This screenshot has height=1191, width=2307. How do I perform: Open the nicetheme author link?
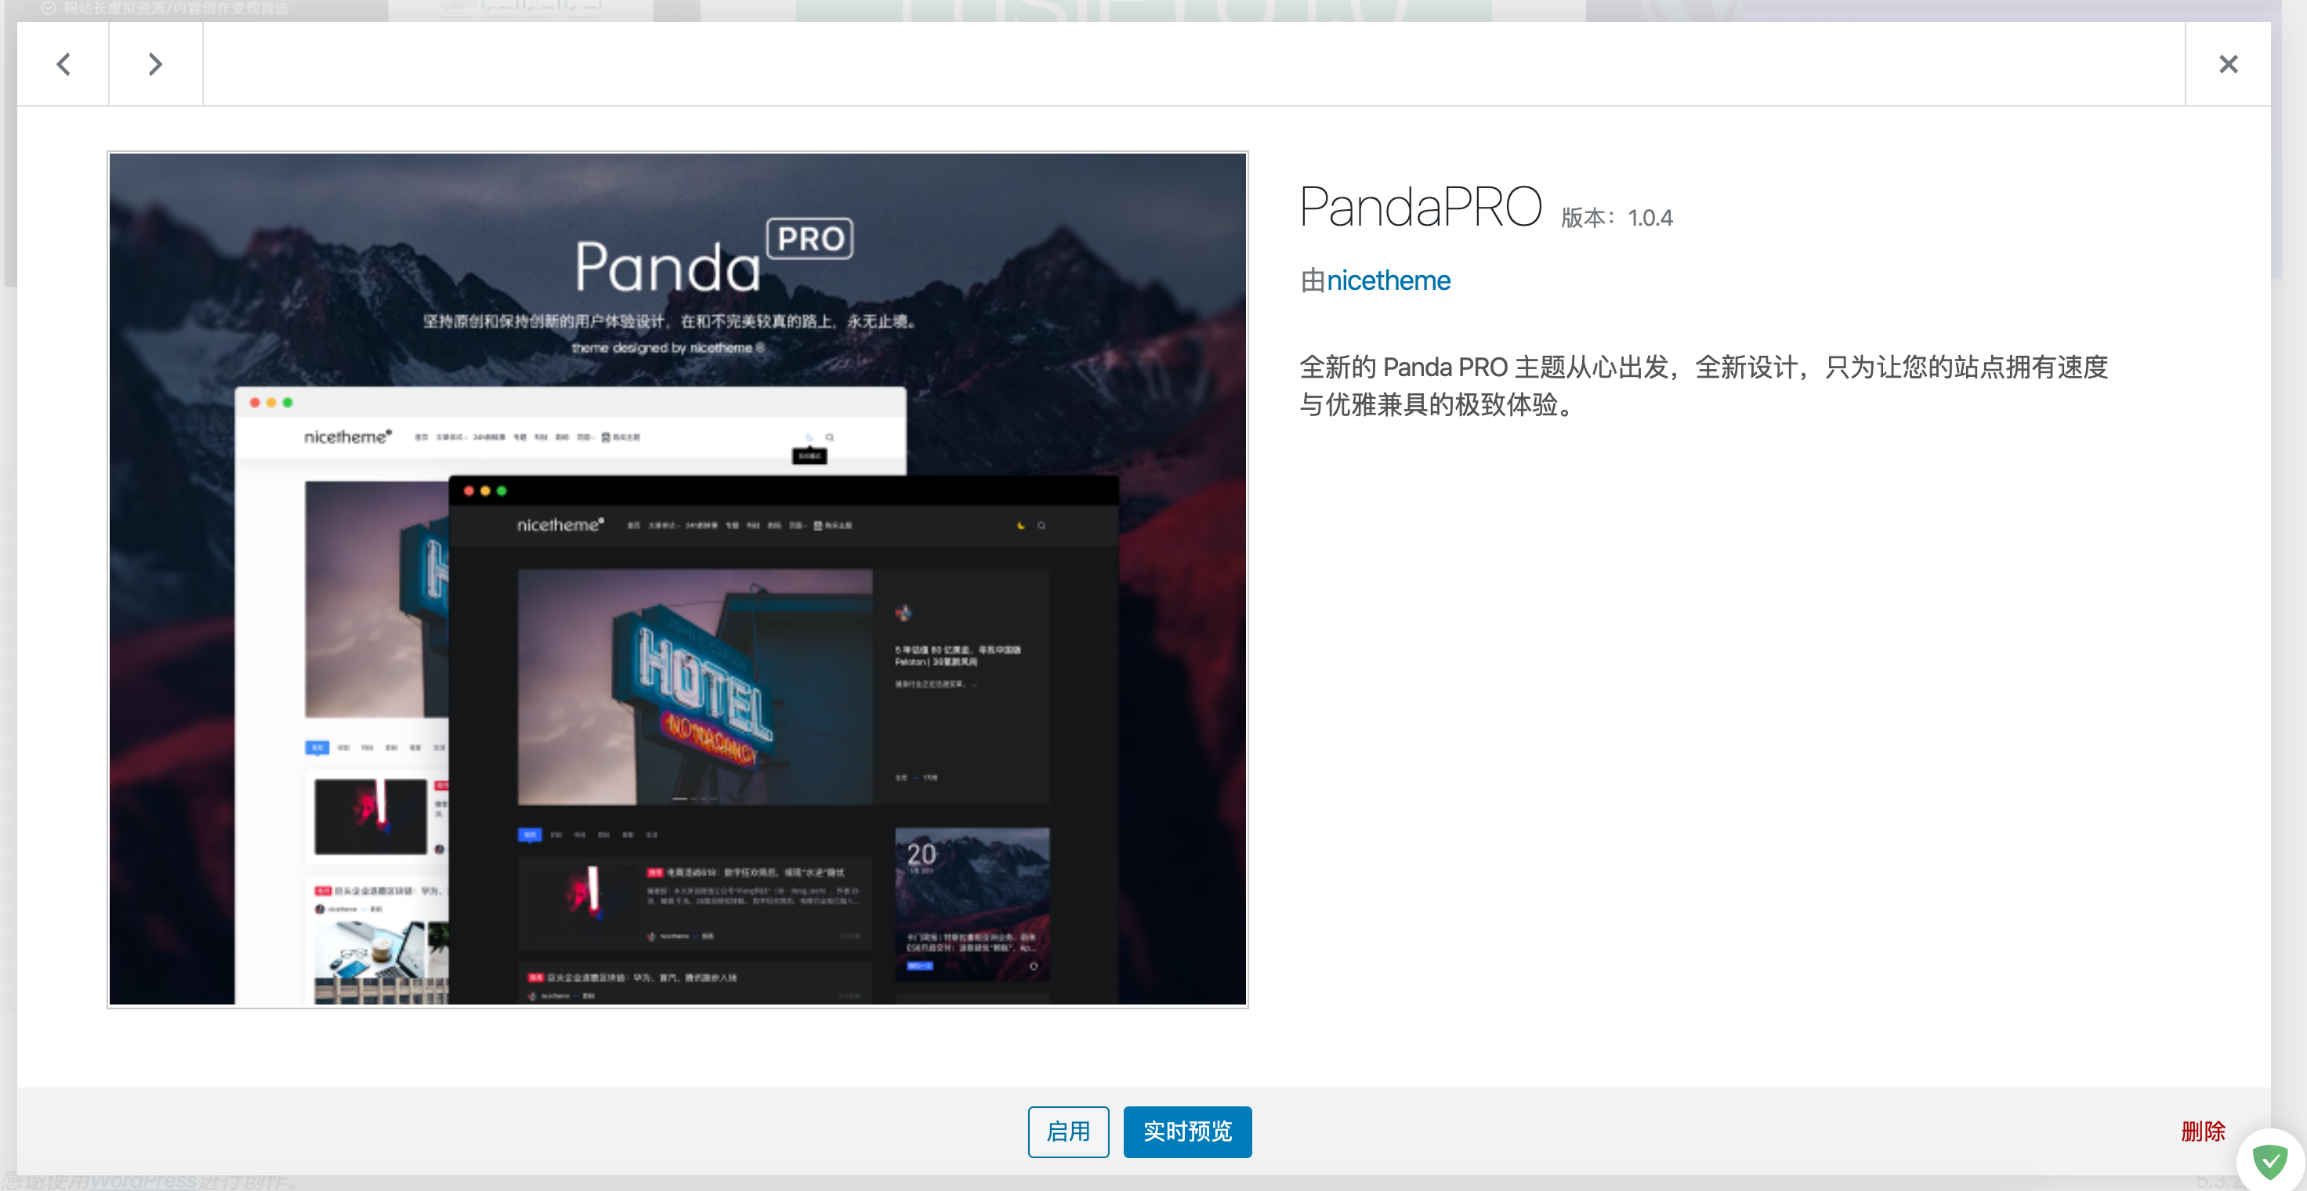1388,281
